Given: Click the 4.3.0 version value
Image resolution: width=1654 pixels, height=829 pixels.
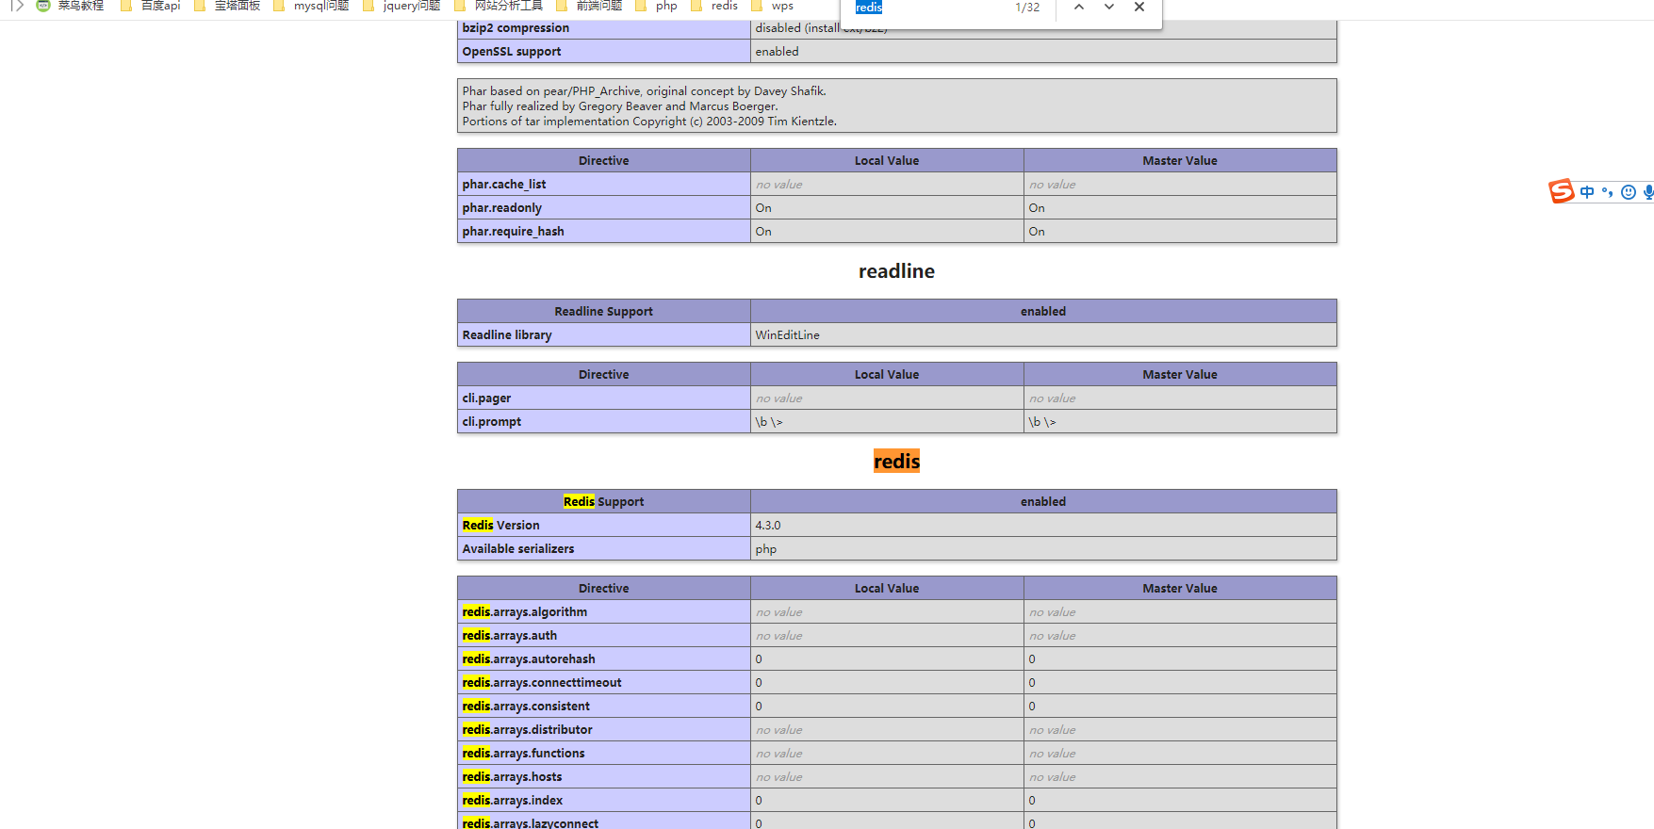Looking at the screenshot, I should [x=768, y=526].
